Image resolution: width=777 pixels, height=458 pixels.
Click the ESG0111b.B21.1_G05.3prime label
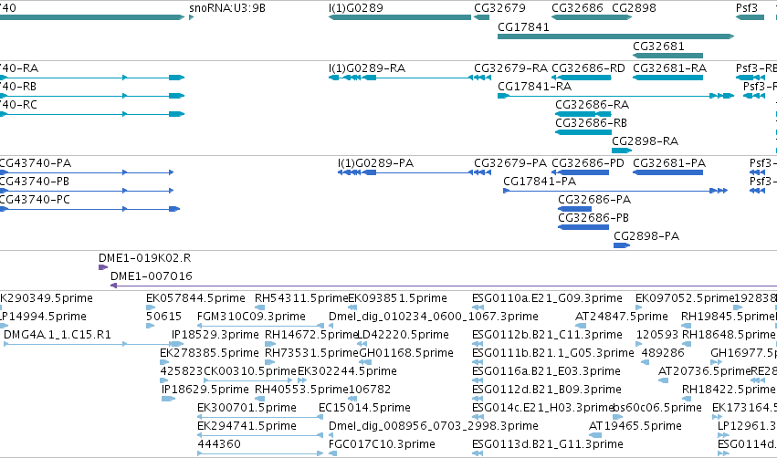coord(553,353)
